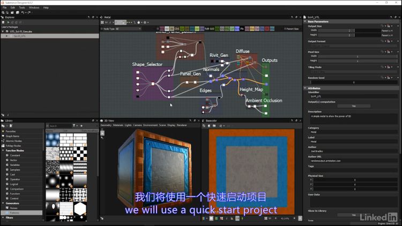
Task: Click the Physical Size X field
Action: point(355,180)
